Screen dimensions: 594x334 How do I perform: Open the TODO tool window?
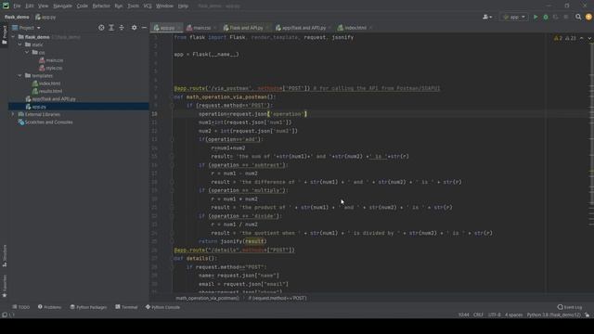20,307
